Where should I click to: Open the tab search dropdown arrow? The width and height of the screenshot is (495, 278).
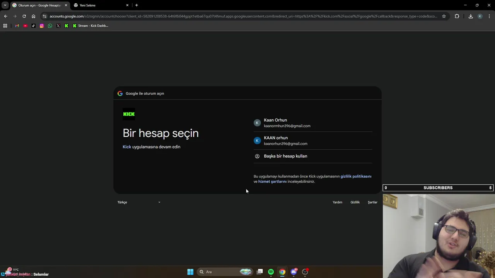point(5,5)
